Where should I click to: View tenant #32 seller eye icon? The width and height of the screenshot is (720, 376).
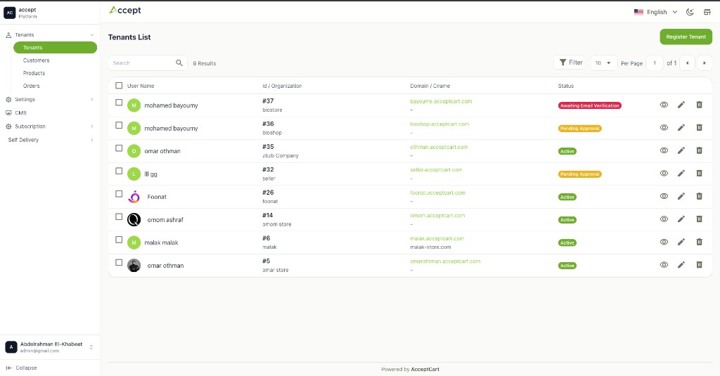click(x=664, y=173)
